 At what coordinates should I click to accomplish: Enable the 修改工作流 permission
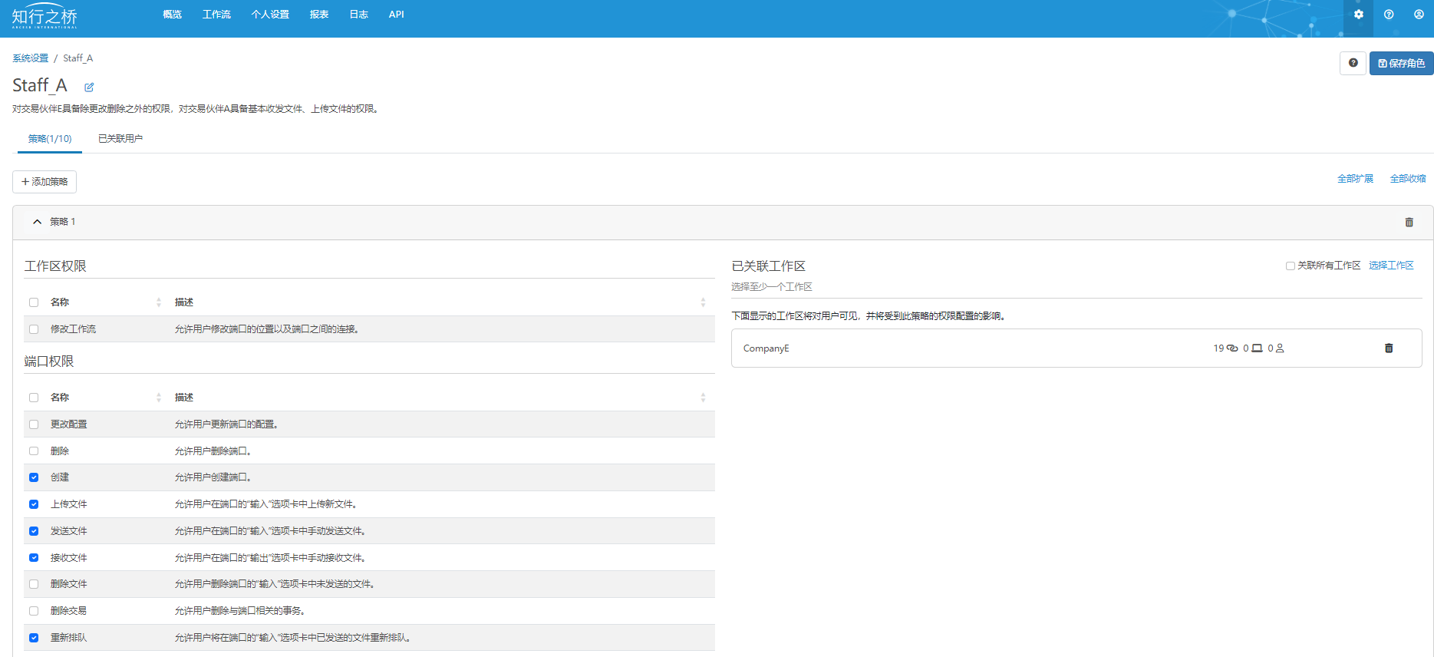tap(34, 329)
